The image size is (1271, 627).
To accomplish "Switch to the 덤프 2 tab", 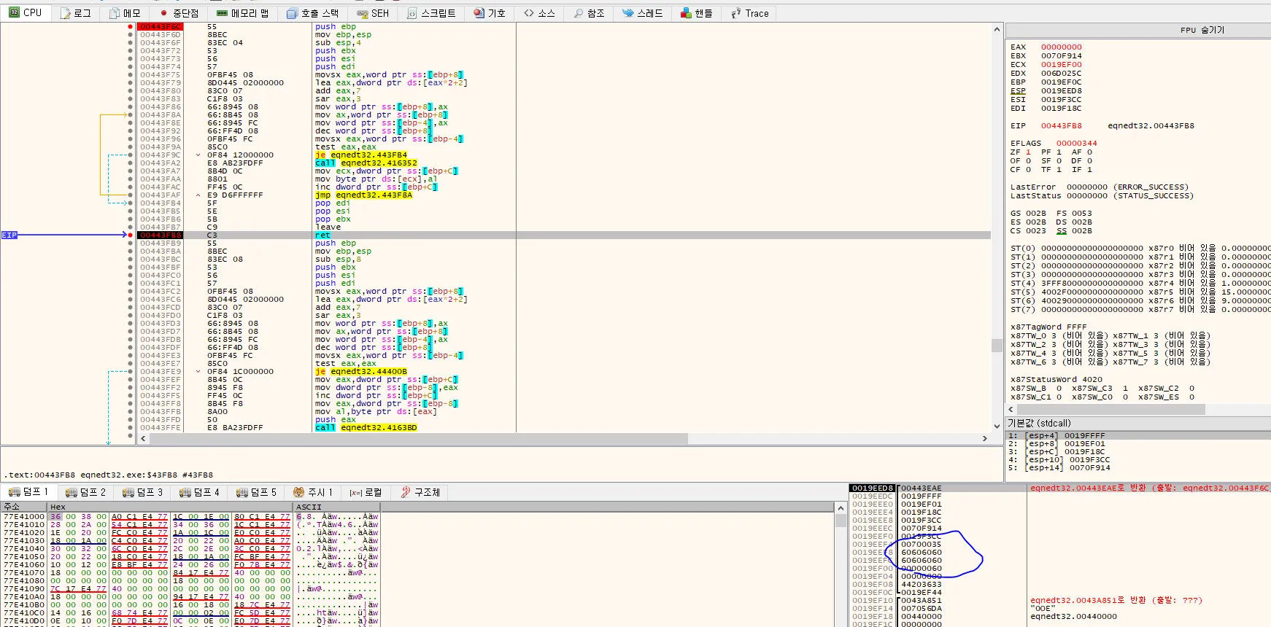I will 85,492.
